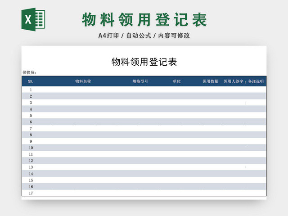The width and height of the screenshot is (288, 216).
Task: Click row number 13 cell
Action: coord(31,167)
